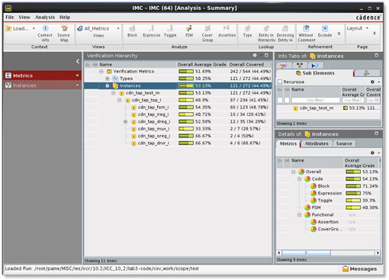Collapse the Functional metrics node
Image resolution: width=389 pixels, height=280 pixels.
pyautogui.click(x=300, y=215)
